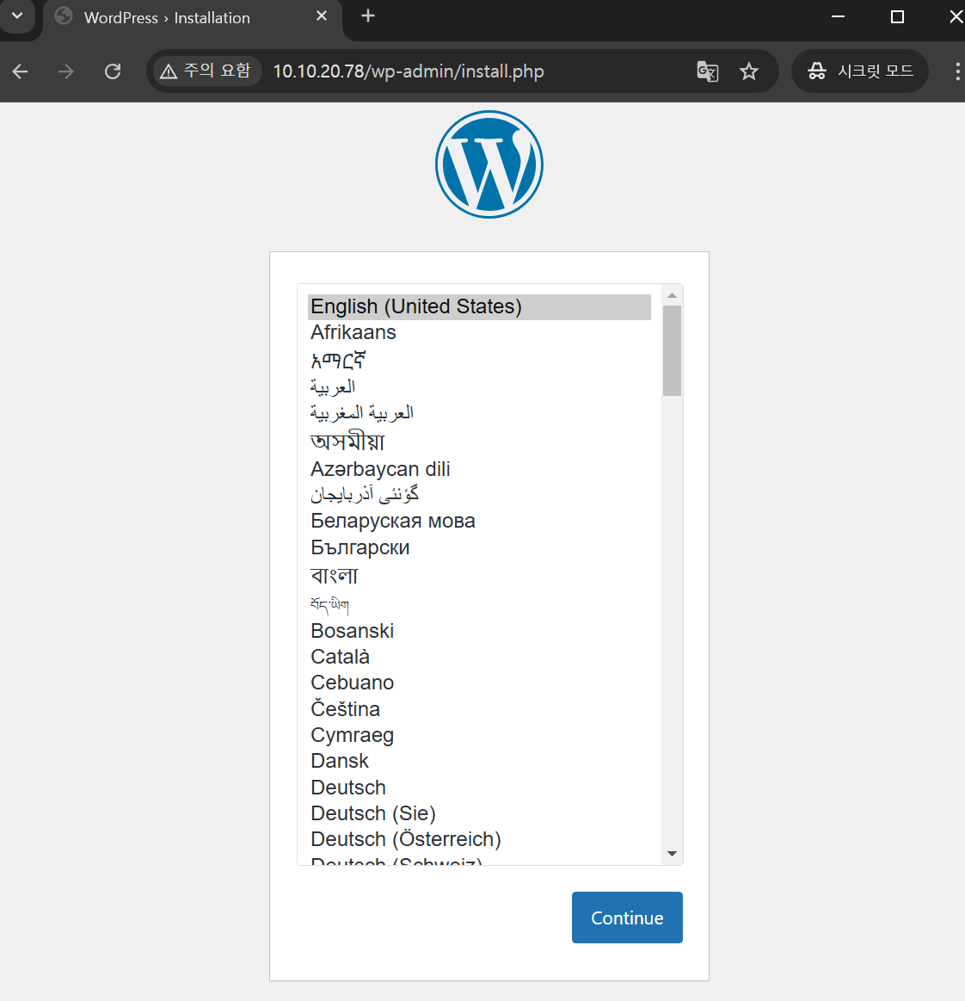This screenshot has width=965, height=1001.
Task: Click the address bar URL text
Action: [409, 71]
